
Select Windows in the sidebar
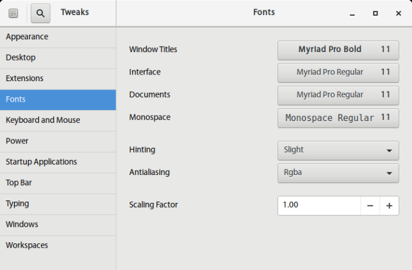pyautogui.click(x=58, y=225)
